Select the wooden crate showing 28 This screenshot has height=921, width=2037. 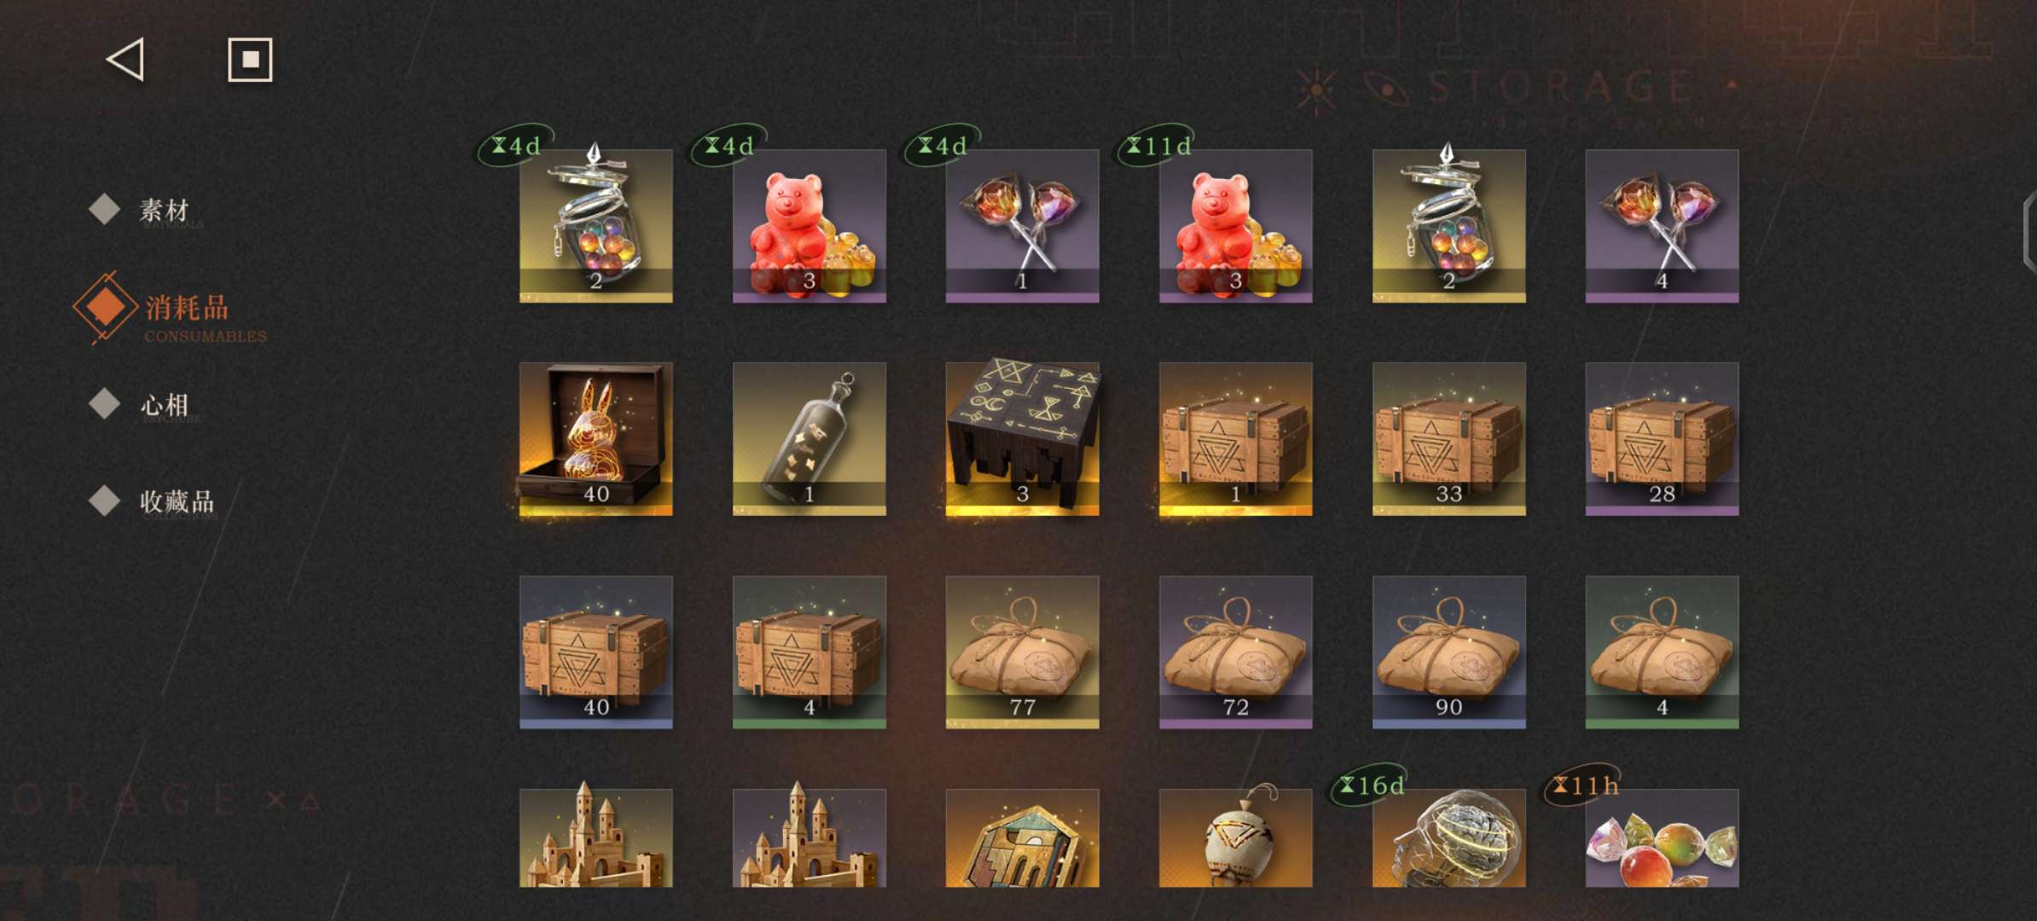(1662, 439)
